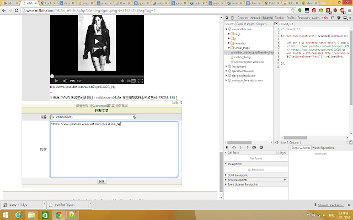Pause script execution in debugger

[227, 147]
